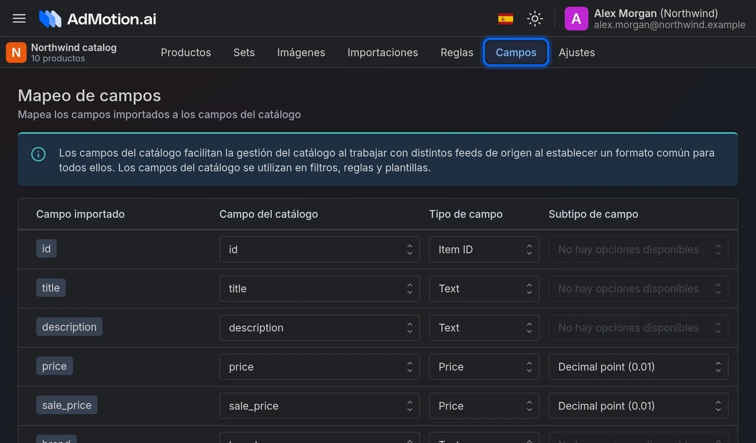Image resolution: width=756 pixels, height=443 pixels.
Task: Click the imported field tag 'id'
Action: pyautogui.click(x=46, y=248)
